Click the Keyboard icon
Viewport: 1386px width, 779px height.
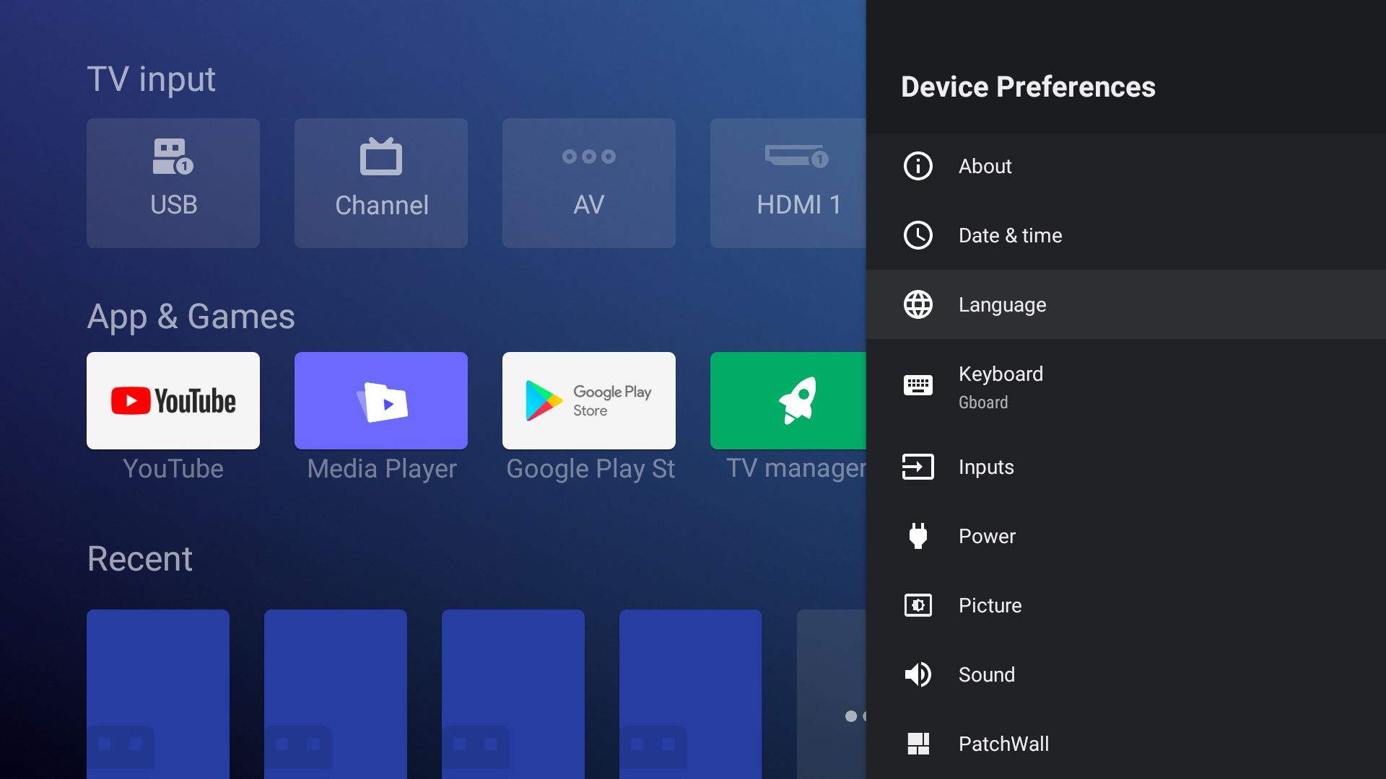pos(918,385)
